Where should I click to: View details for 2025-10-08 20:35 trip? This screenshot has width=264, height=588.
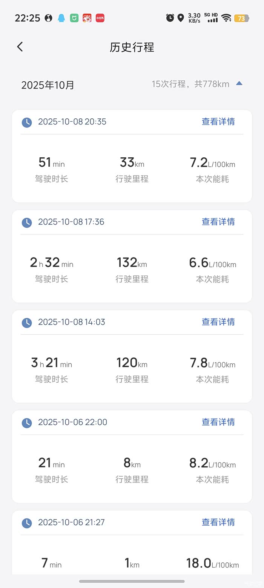click(x=218, y=122)
